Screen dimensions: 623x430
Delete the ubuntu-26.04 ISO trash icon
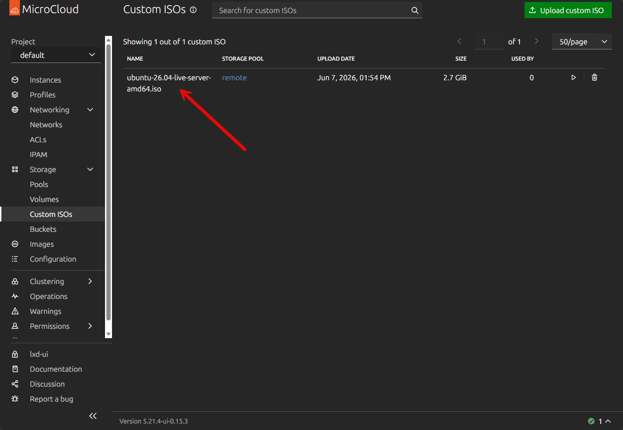click(595, 77)
